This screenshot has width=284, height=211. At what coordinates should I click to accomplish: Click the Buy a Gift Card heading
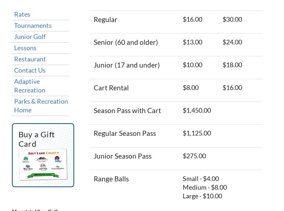point(37,139)
